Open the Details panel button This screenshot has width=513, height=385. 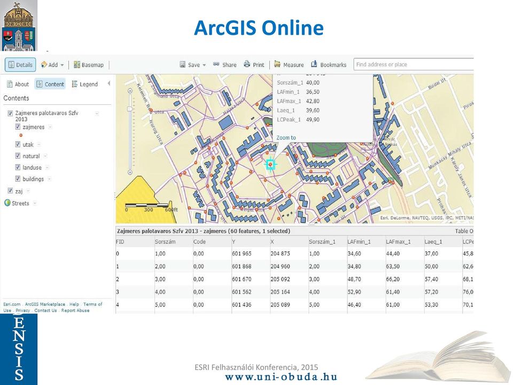point(20,65)
